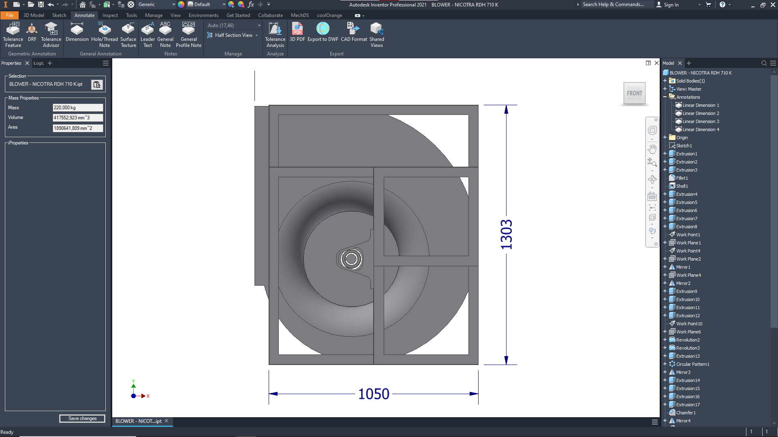Click the appearance color wheel icon
This screenshot has height=437, width=778.
coord(181,4)
